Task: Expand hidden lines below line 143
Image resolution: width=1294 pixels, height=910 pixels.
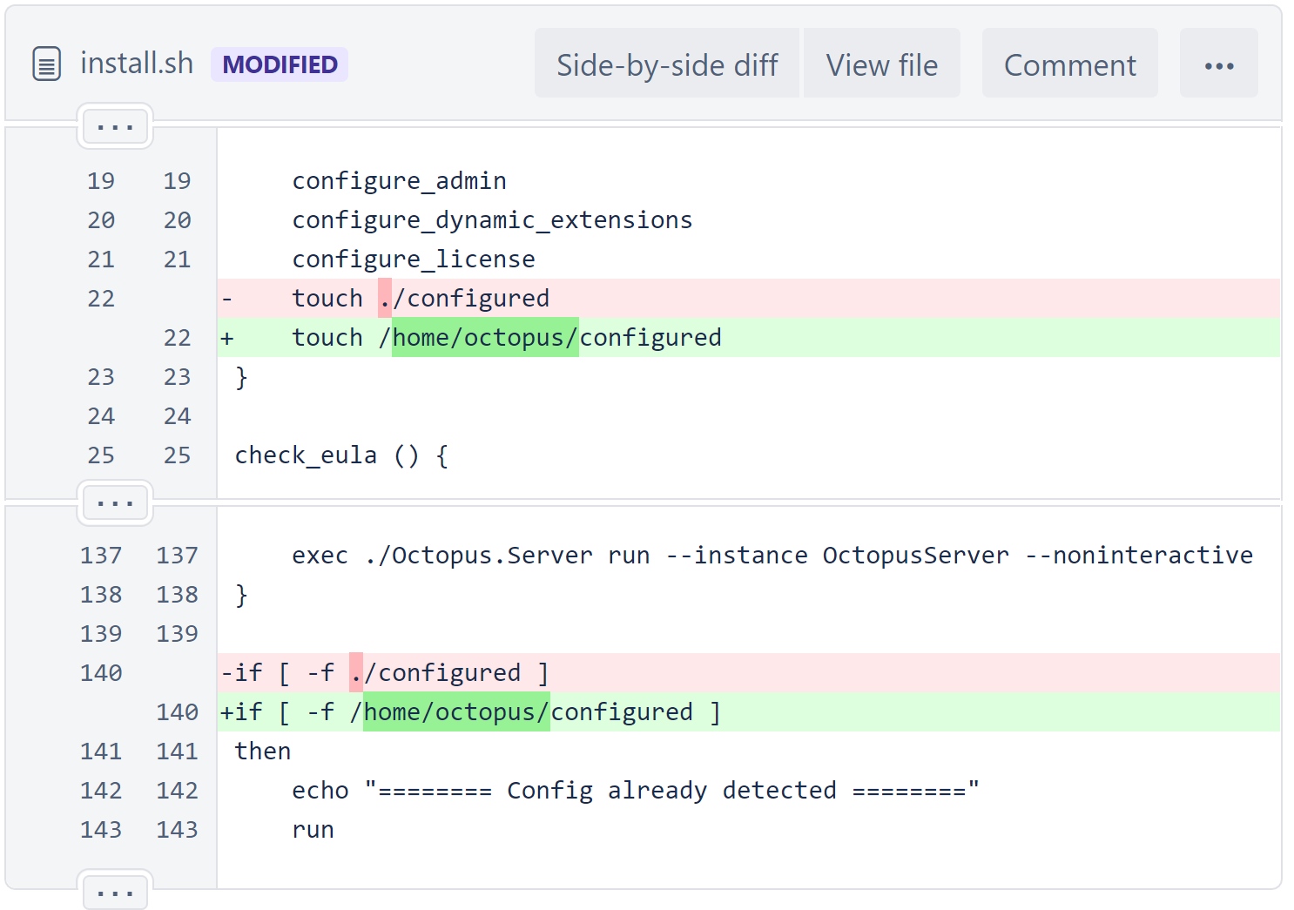Action: click(115, 892)
